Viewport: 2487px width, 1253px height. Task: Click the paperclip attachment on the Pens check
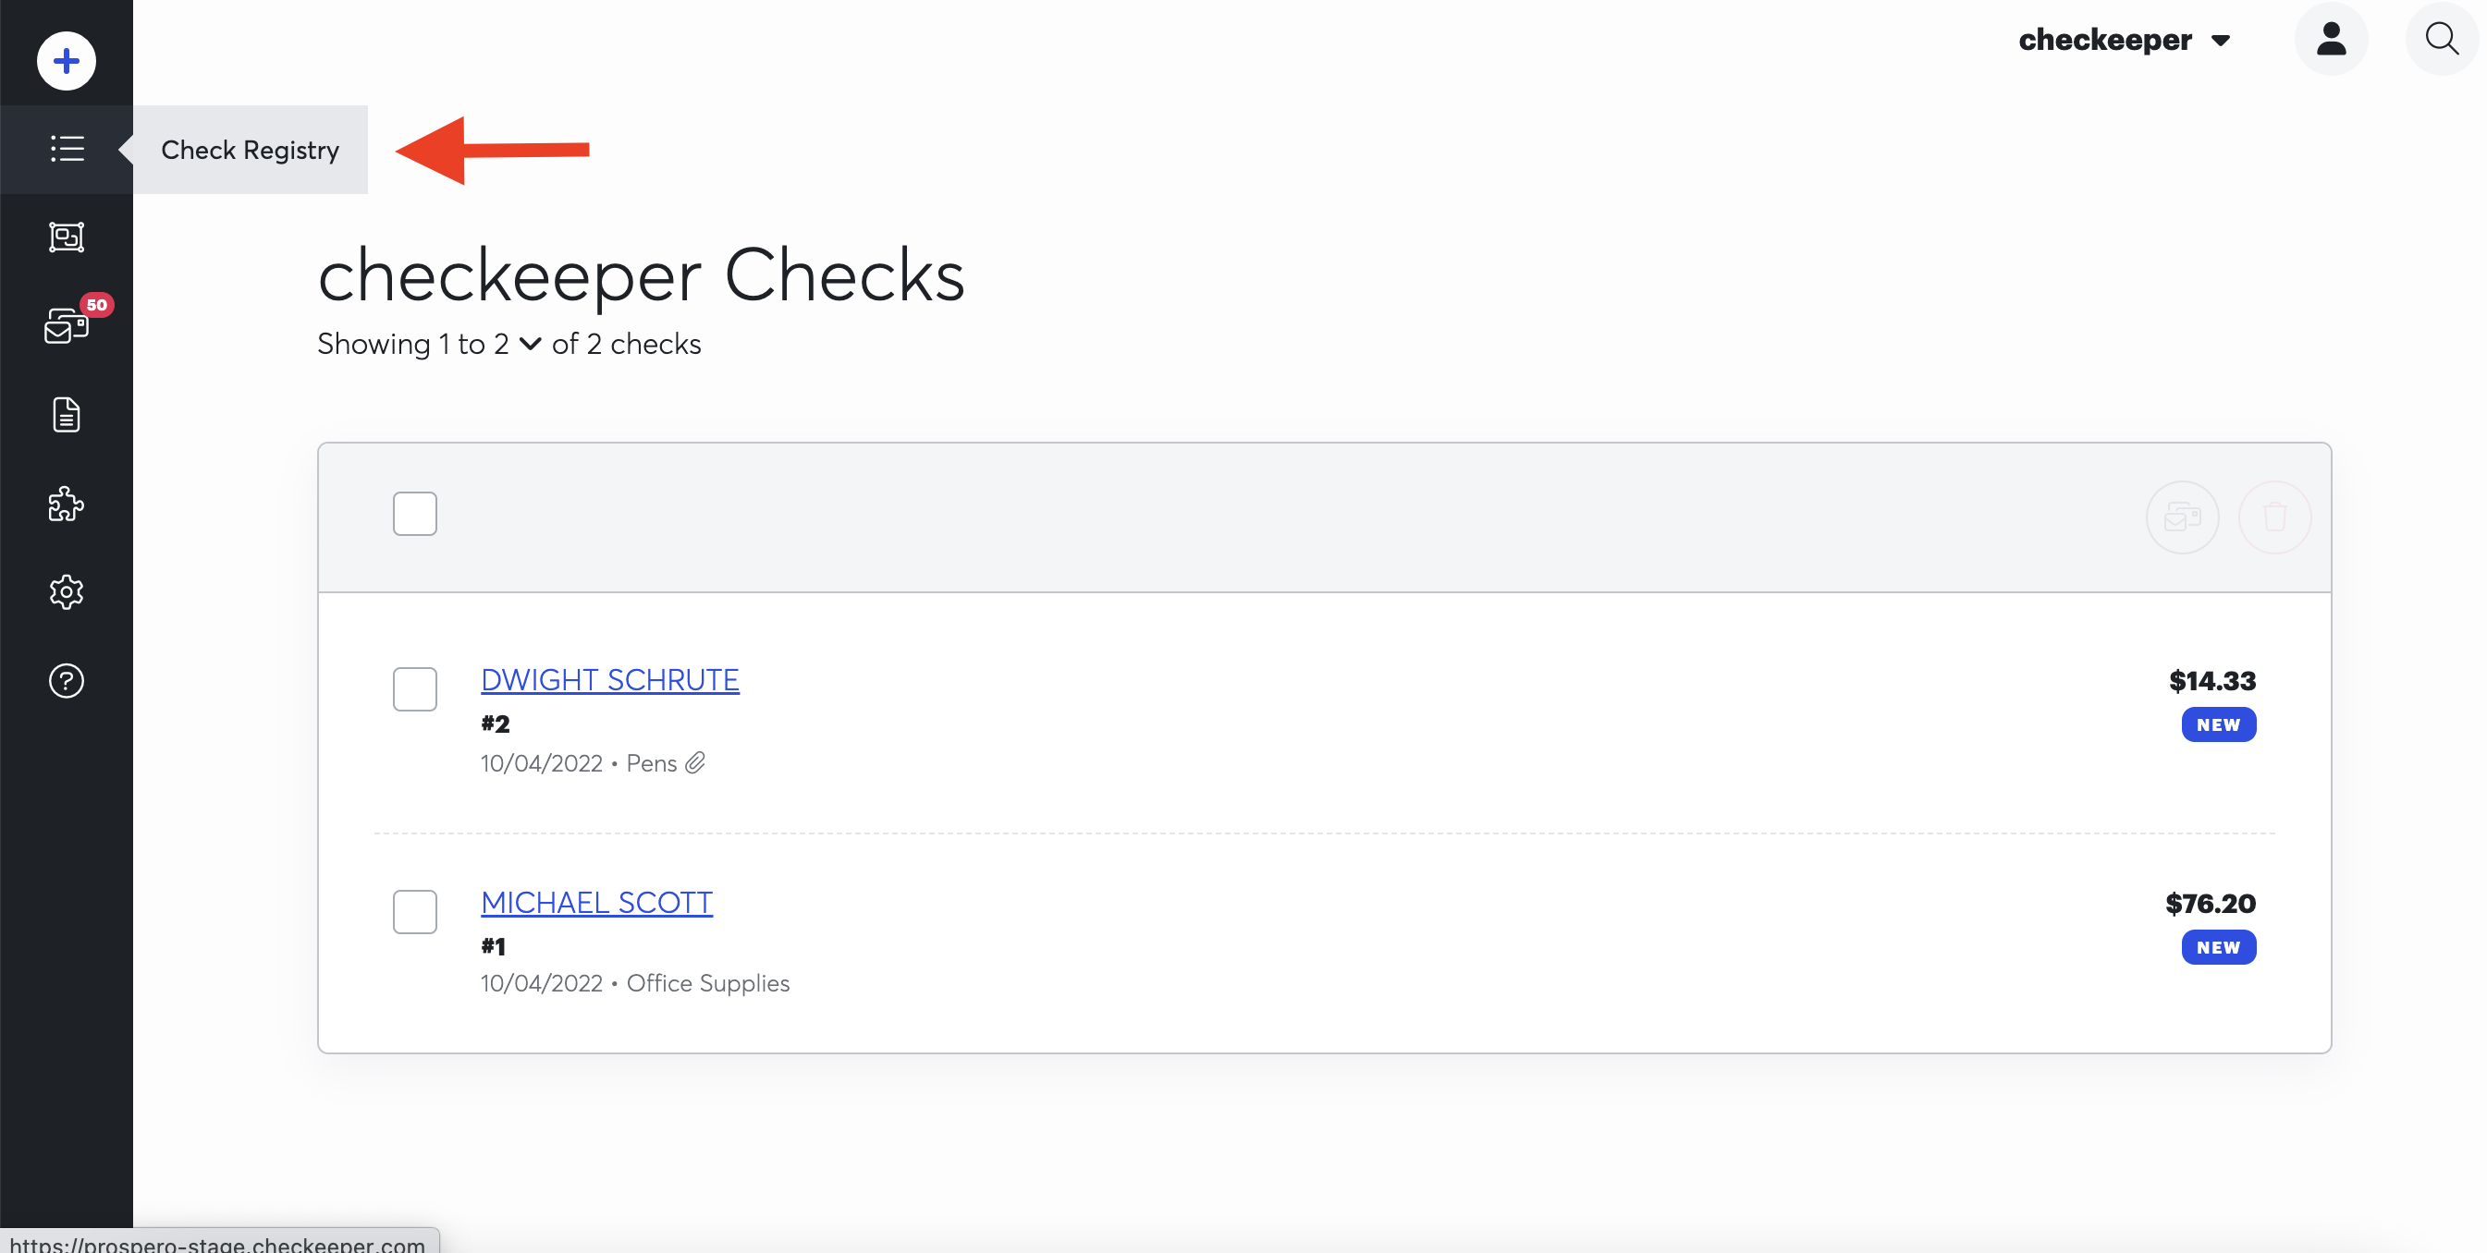pos(695,762)
